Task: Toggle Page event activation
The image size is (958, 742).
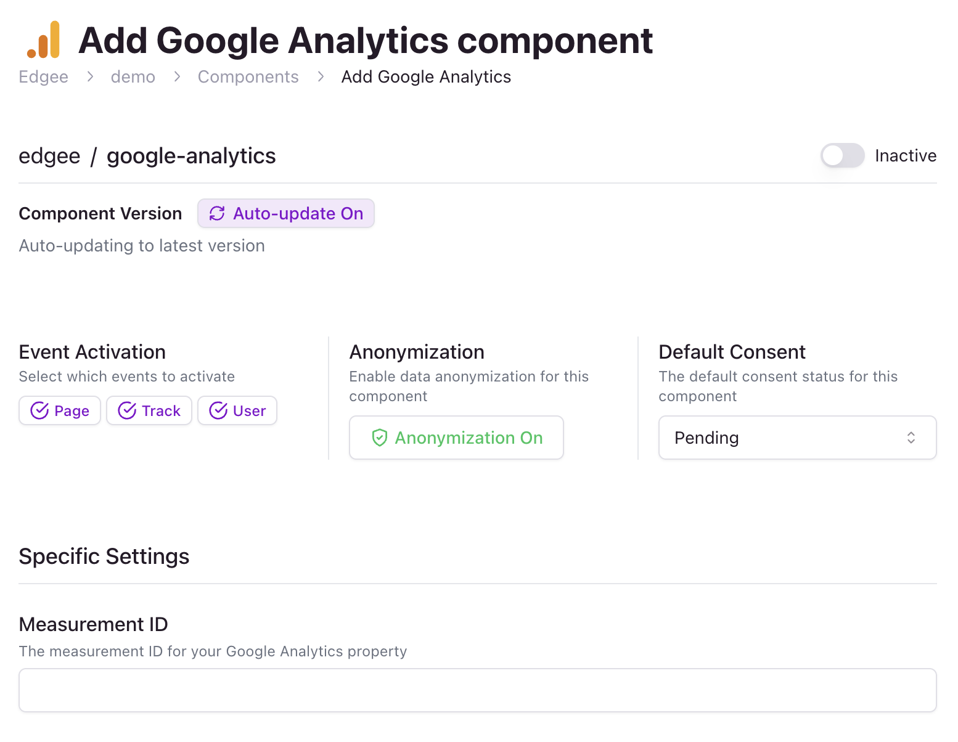Action: (59, 410)
